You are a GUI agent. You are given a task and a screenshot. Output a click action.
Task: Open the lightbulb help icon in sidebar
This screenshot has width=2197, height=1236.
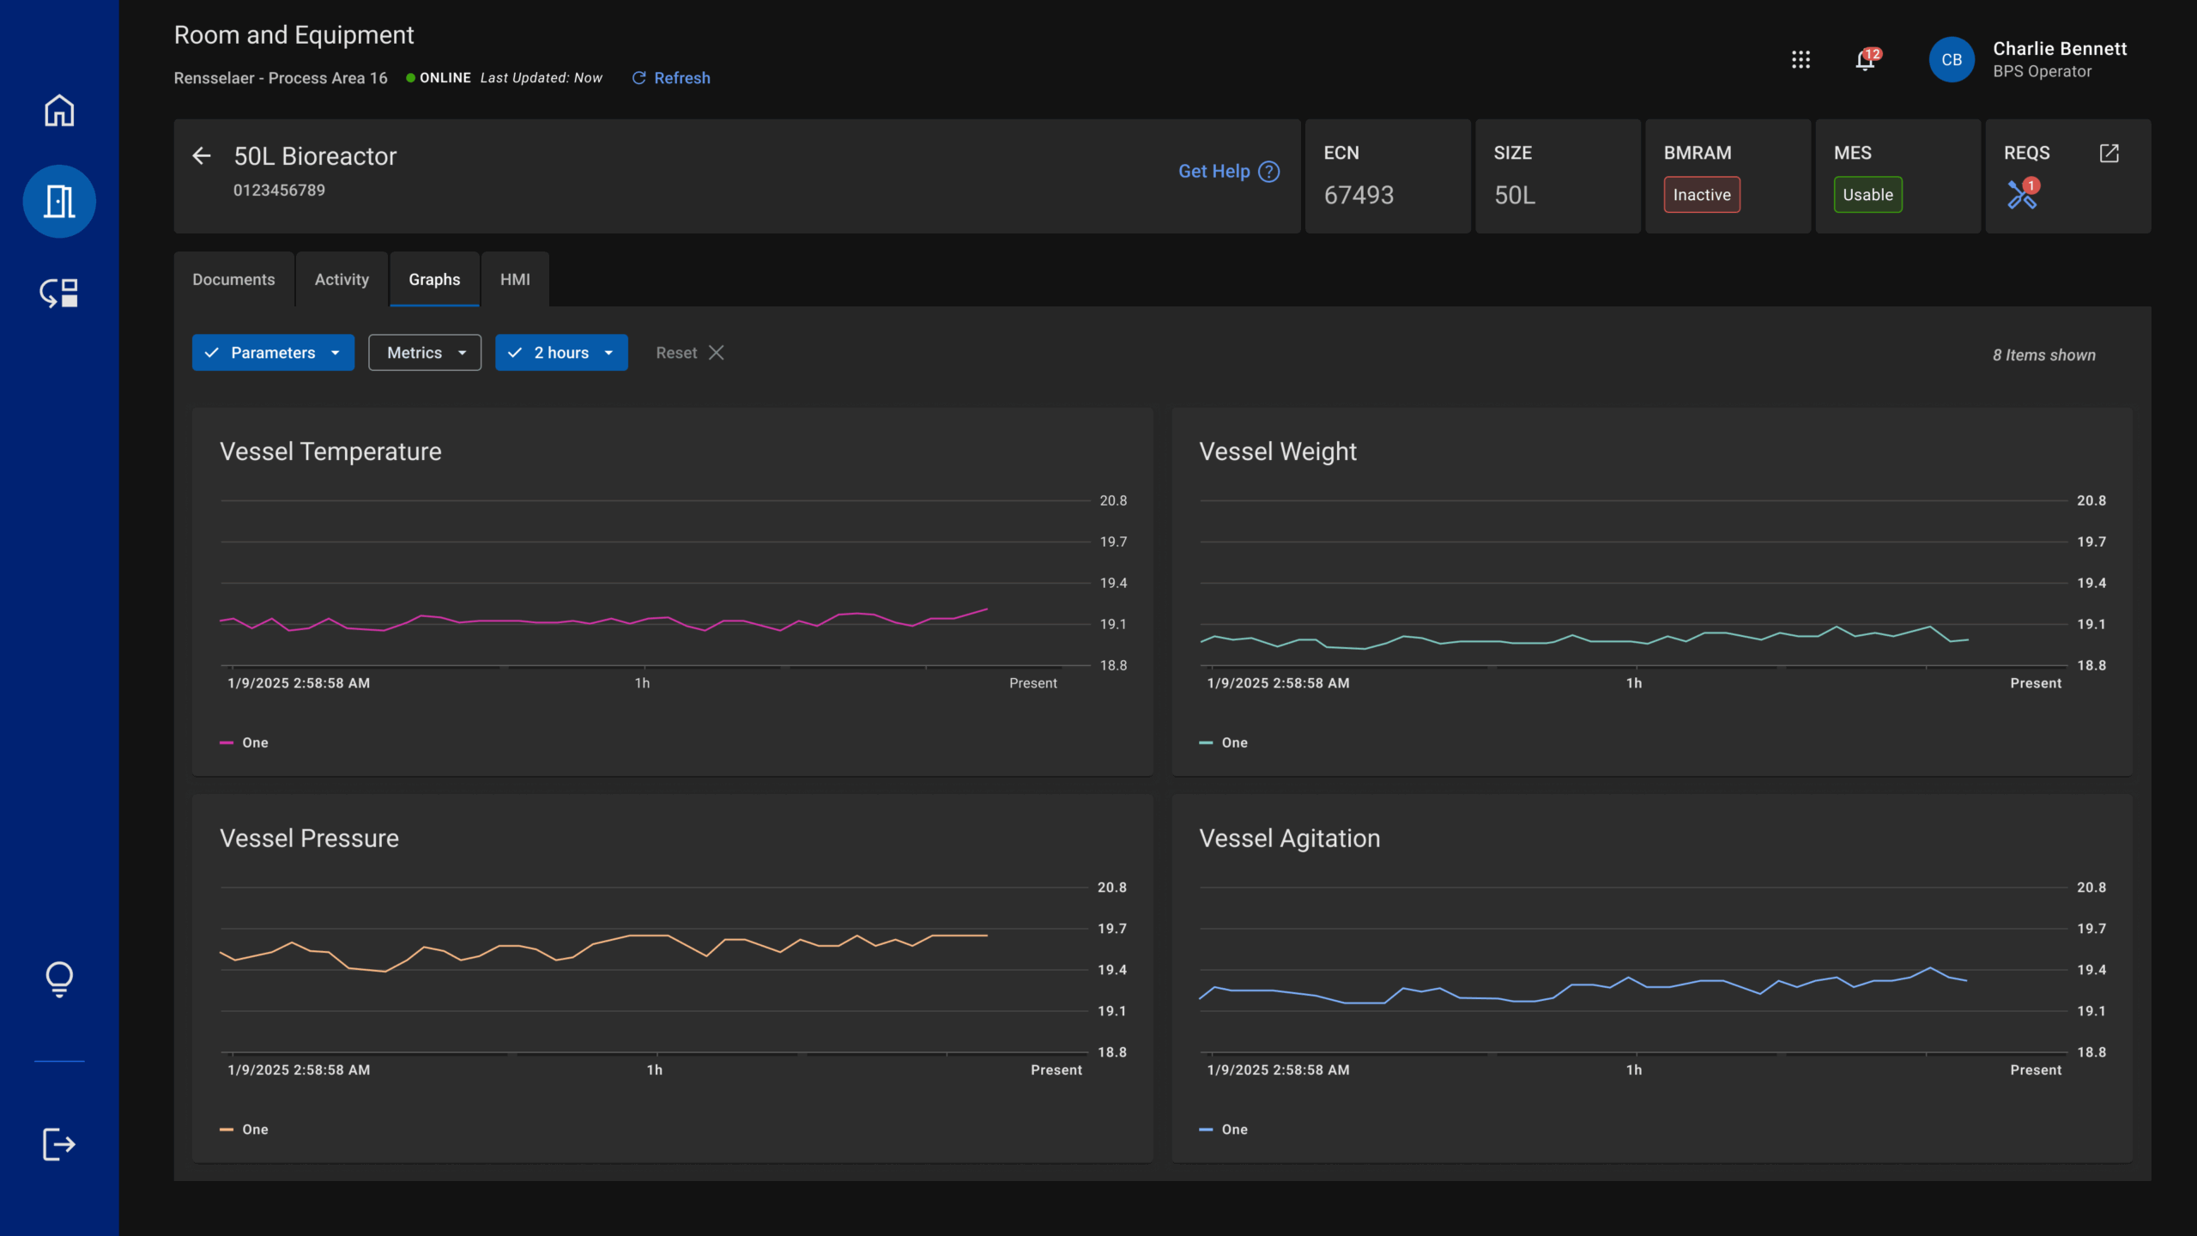[x=58, y=978]
